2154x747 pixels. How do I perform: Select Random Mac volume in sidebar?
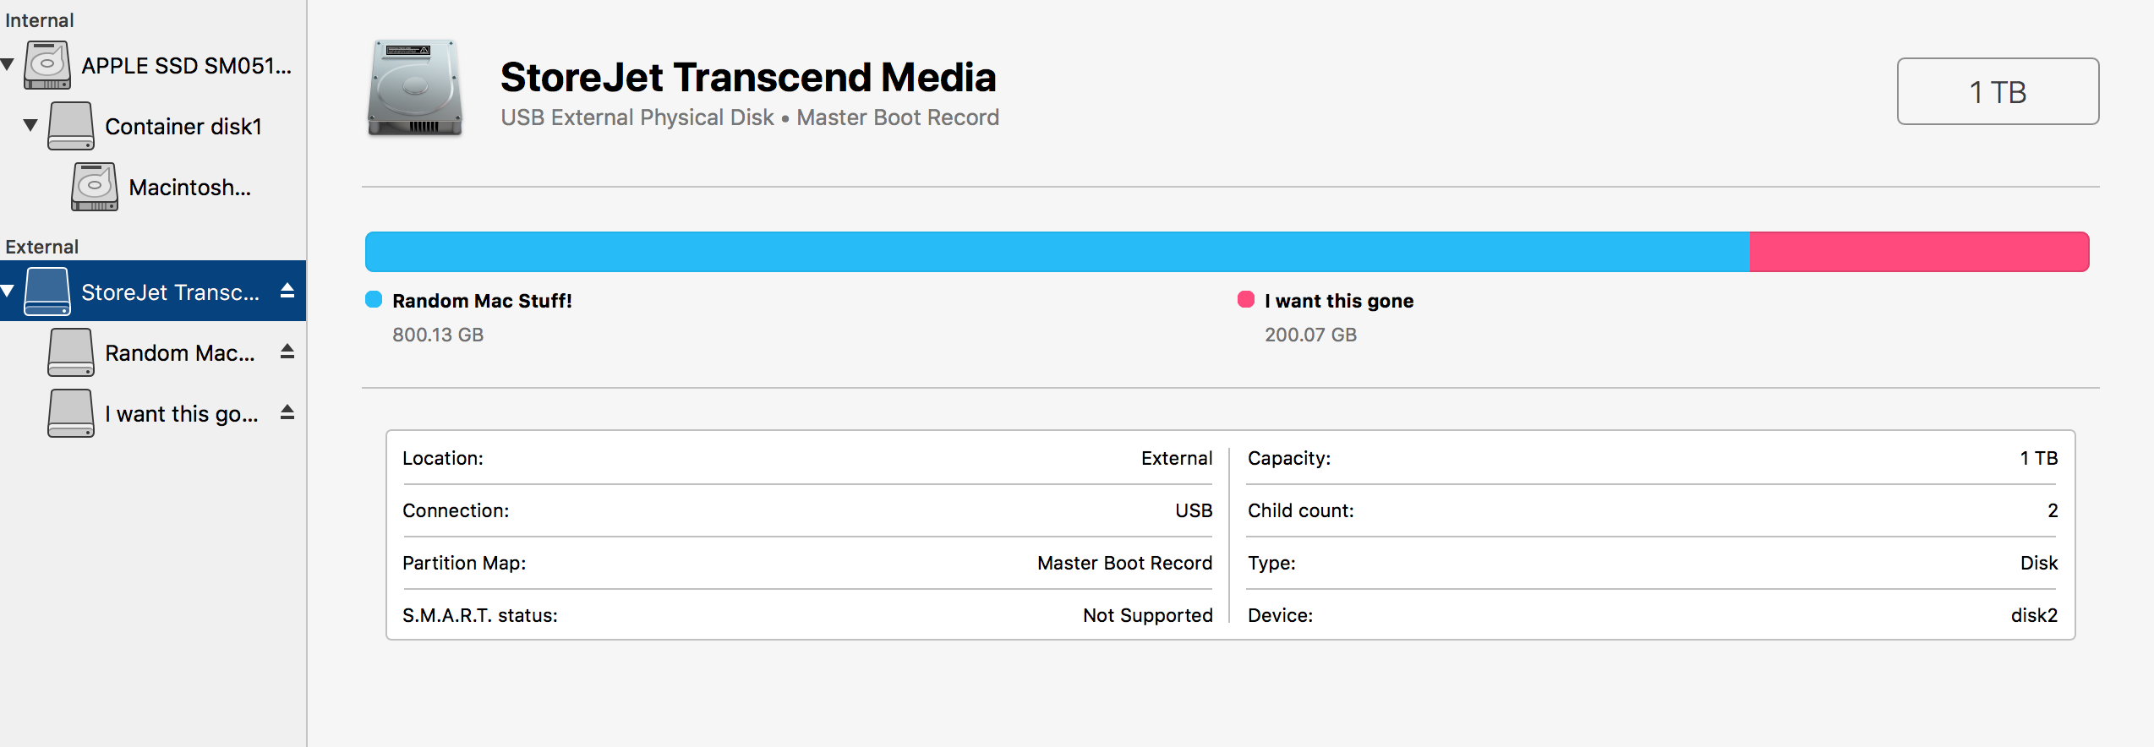tap(179, 353)
